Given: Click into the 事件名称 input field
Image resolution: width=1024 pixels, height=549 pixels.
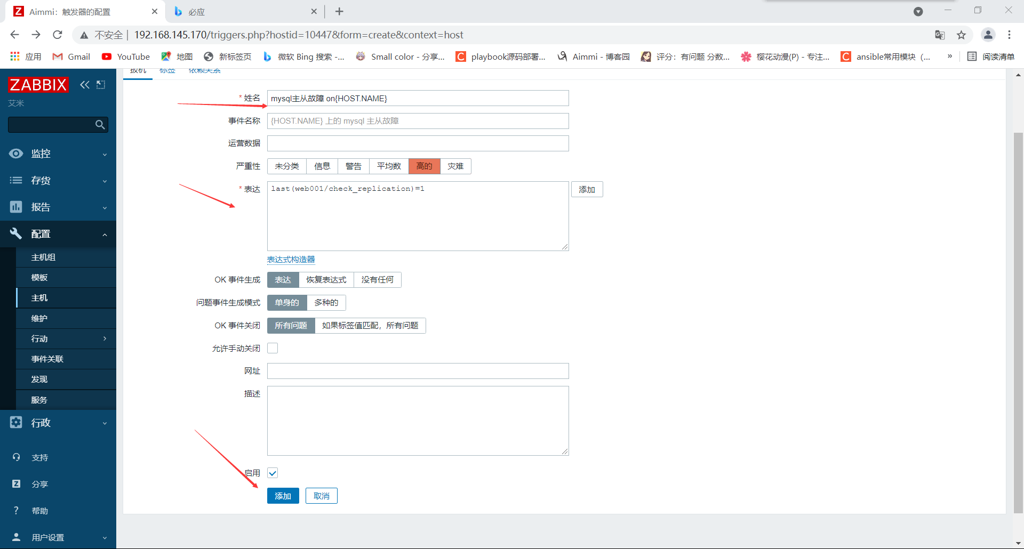Looking at the screenshot, I should click(418, 121).
